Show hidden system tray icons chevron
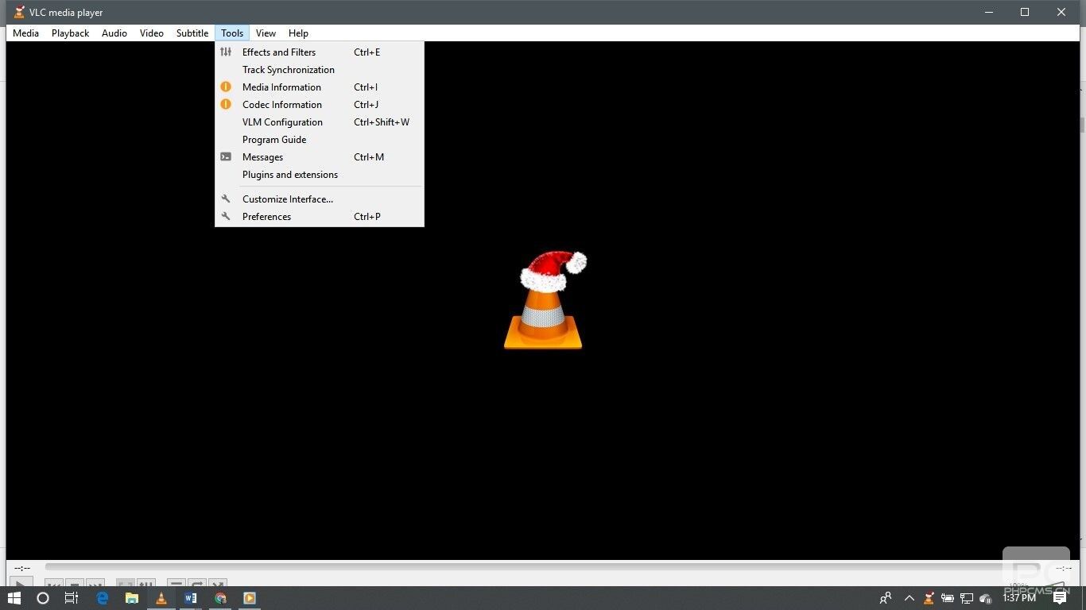This screenshot has height=610, width=1086. coord(910,598)
